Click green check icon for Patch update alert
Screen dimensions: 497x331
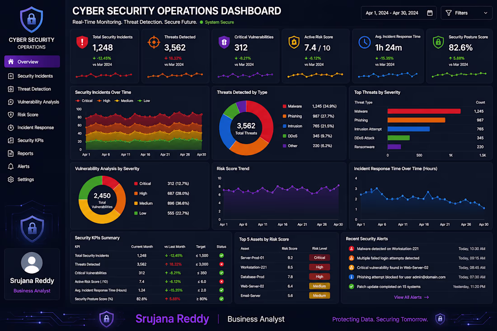pos(351,287)
